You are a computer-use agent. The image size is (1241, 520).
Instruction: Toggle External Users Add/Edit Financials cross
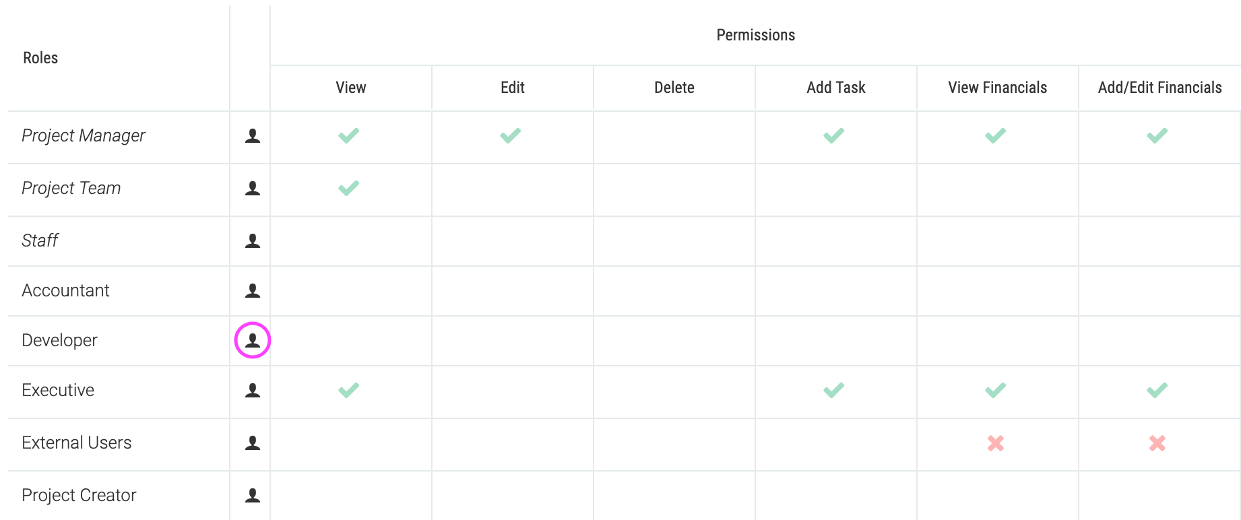point(1157,443)
